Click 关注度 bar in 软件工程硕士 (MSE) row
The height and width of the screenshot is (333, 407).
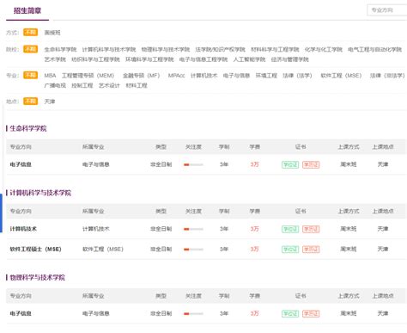(193, 250)
